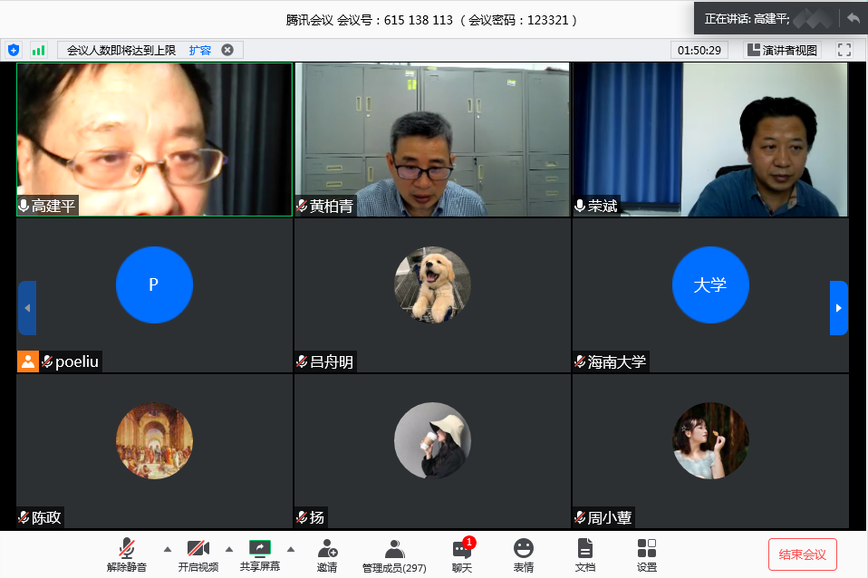Unmute microphone with 解除静音 button

click(x=126, y=554)
